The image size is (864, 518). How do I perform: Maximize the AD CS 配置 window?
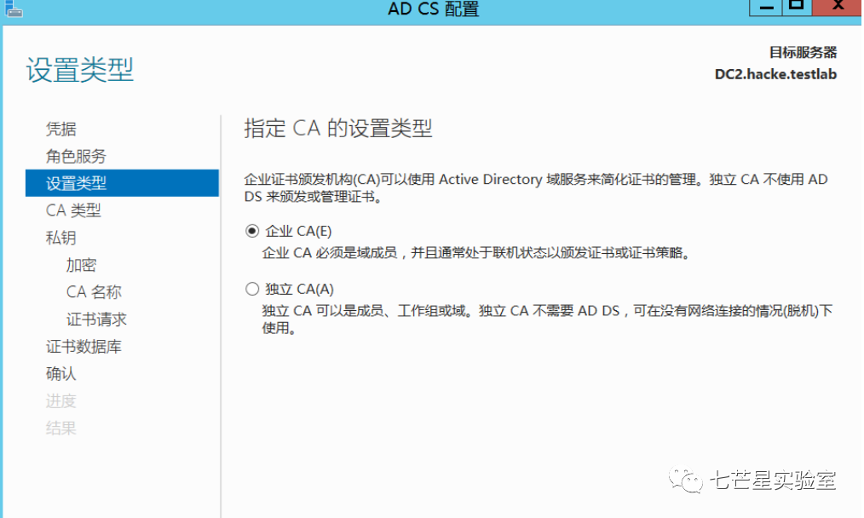pyautogui.click(x=796, y=7)
